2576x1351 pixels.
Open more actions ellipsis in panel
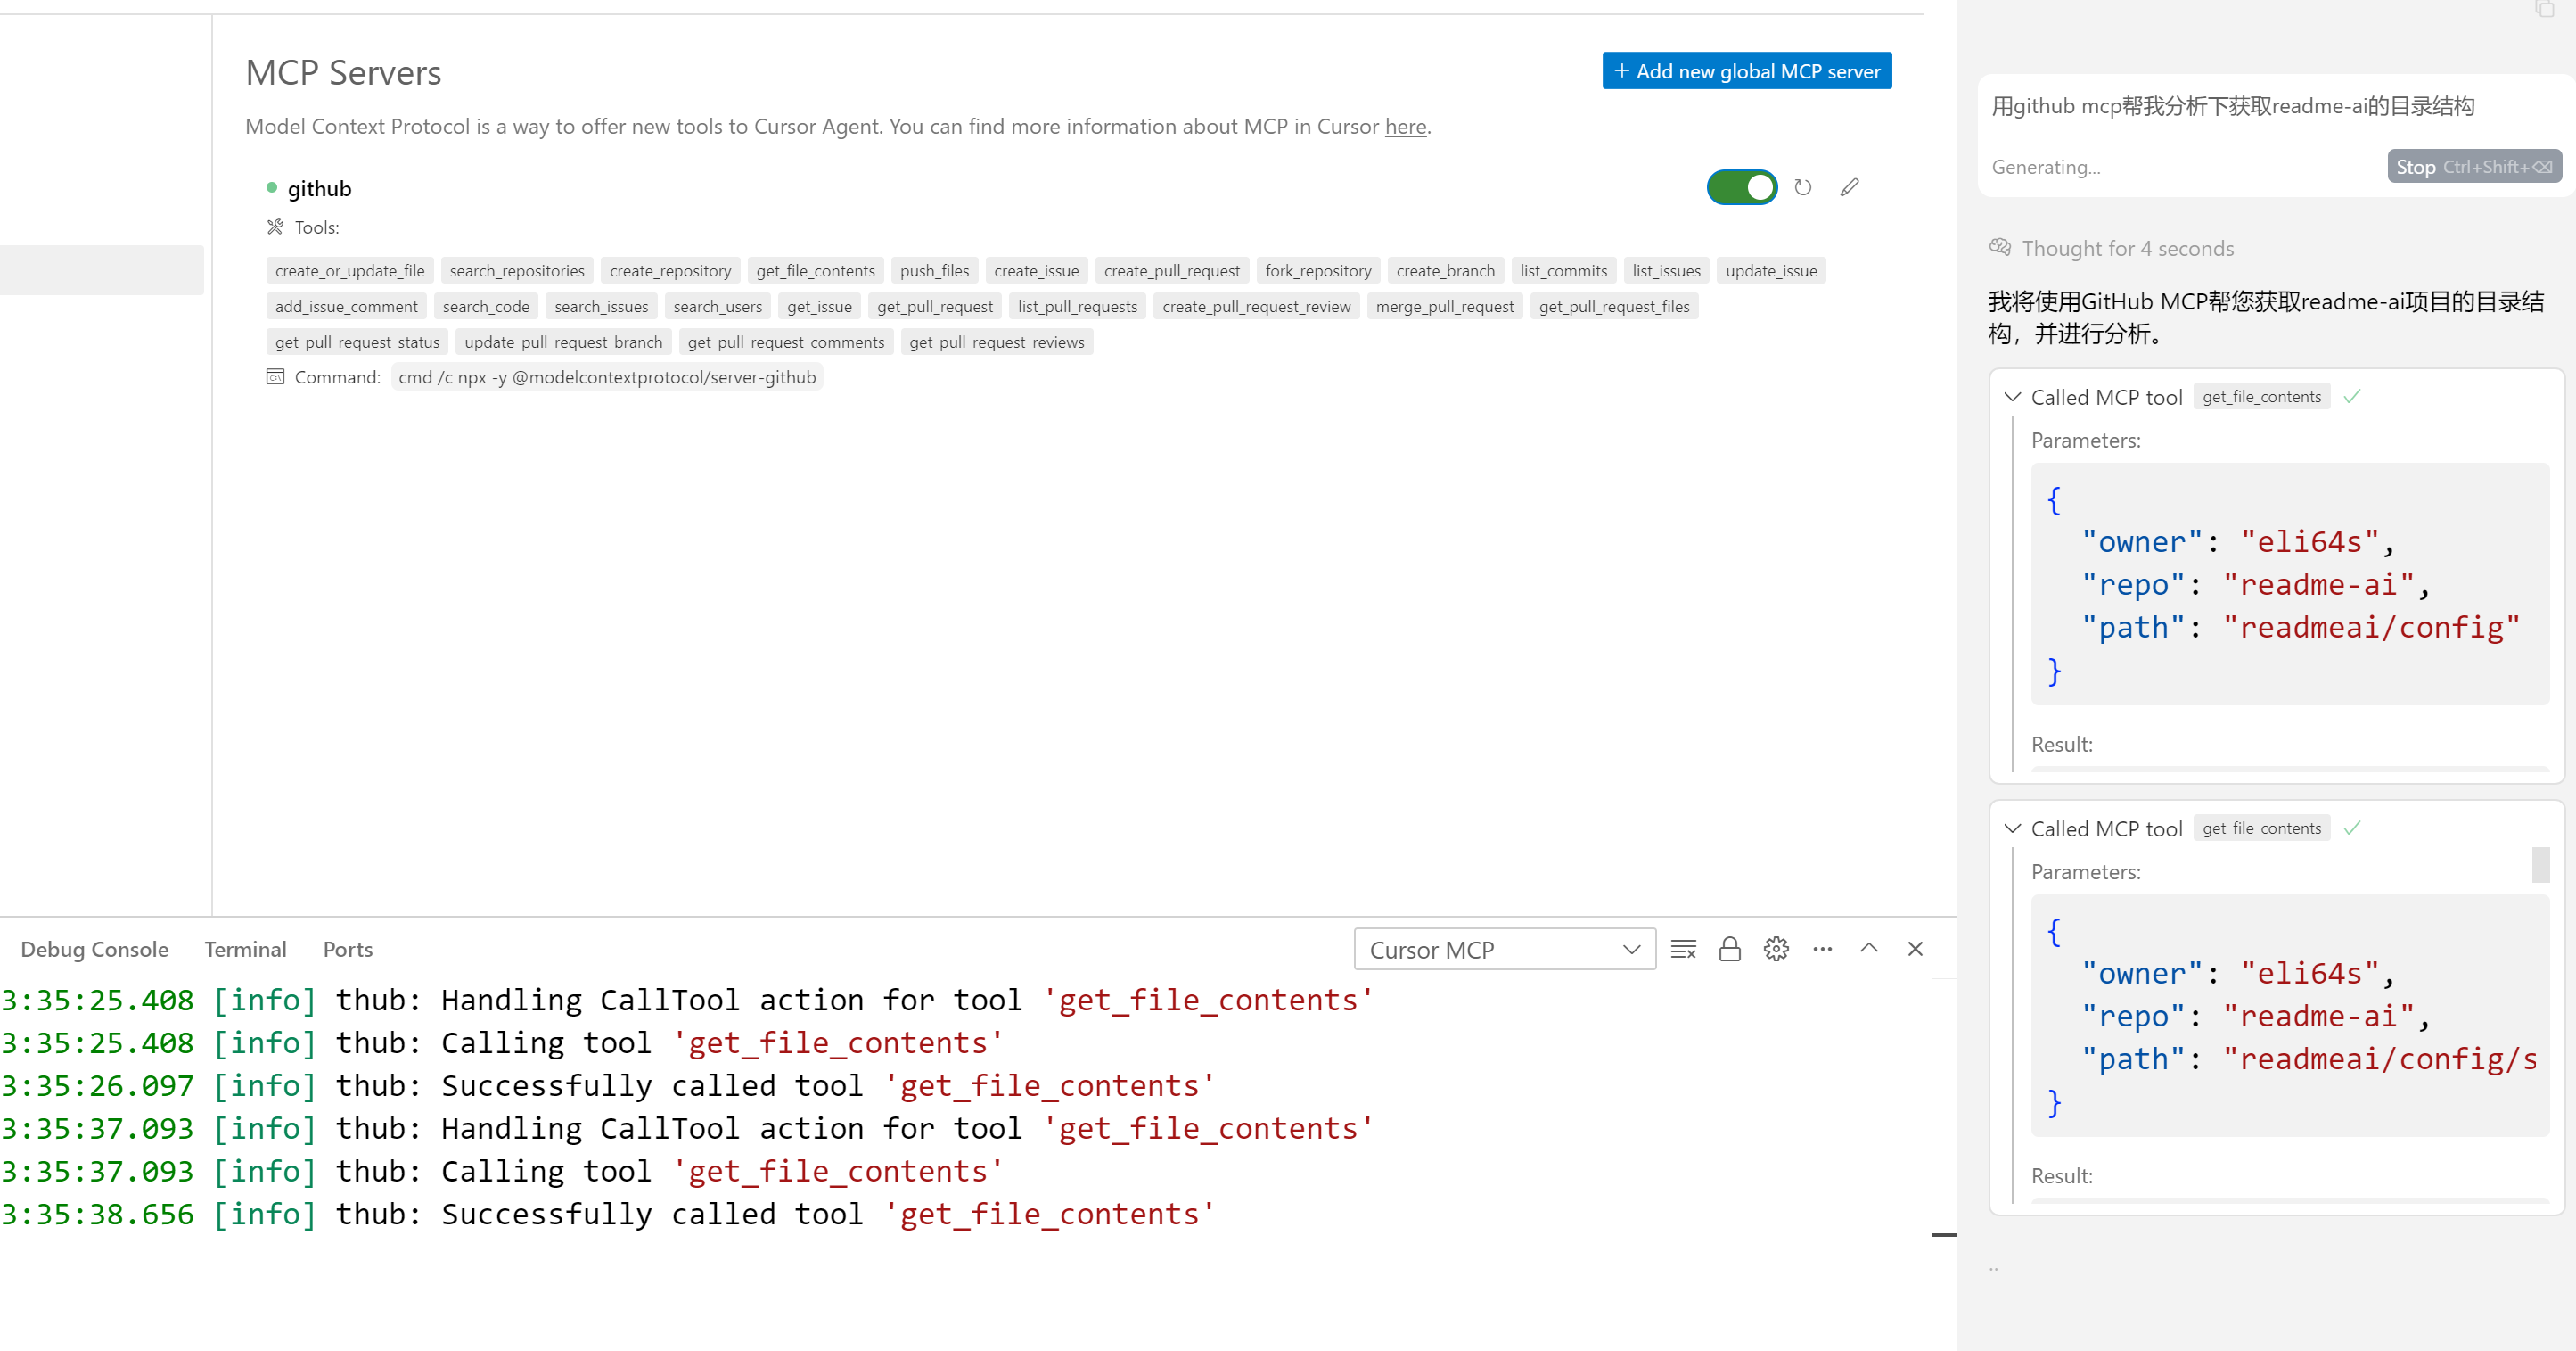click(x=1822, y=949)
